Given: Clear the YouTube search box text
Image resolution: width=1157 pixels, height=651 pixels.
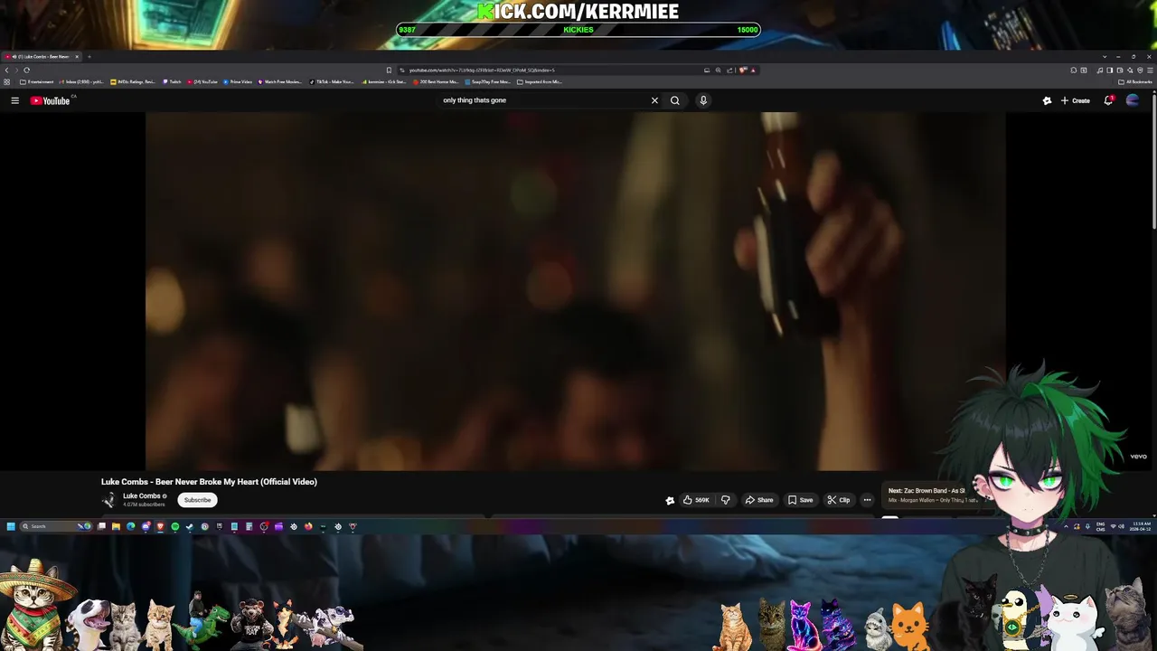Looking at the screenshot, I should pos(654,100).
